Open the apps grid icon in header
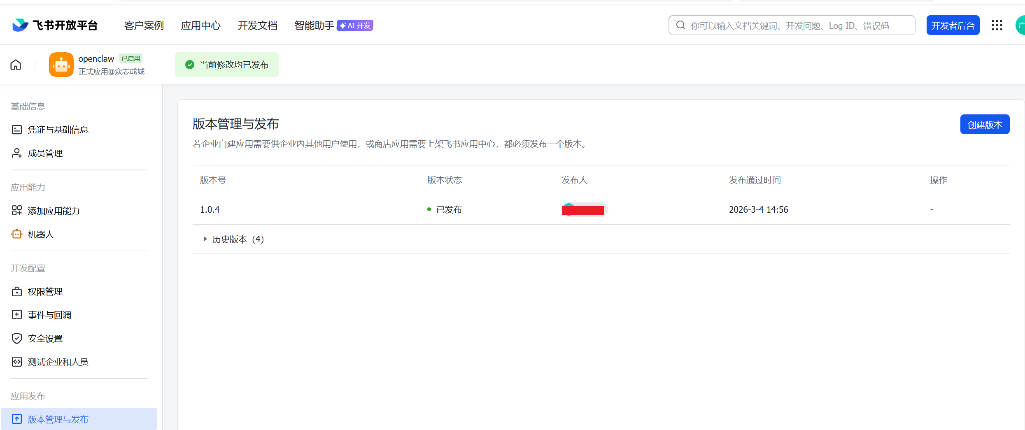The width and height of the screenshot is (1025, 430). [997, 26]
